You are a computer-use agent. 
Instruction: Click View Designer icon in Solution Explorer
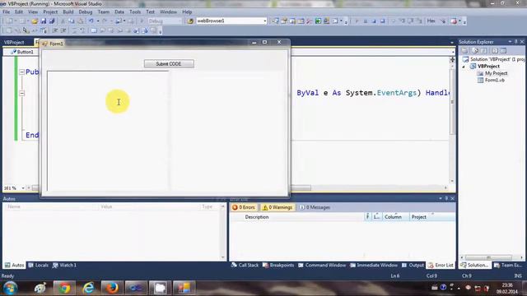click(x=503, y=51)
